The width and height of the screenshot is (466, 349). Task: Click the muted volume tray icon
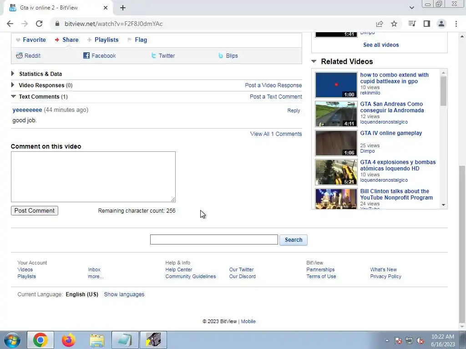tap(420, 341)
